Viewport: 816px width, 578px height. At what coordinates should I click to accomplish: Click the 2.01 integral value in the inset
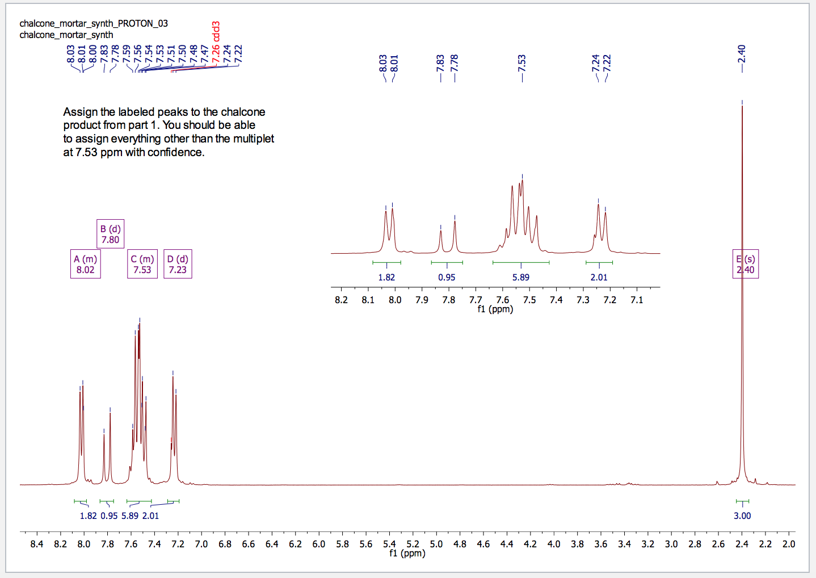coord(599,277)
